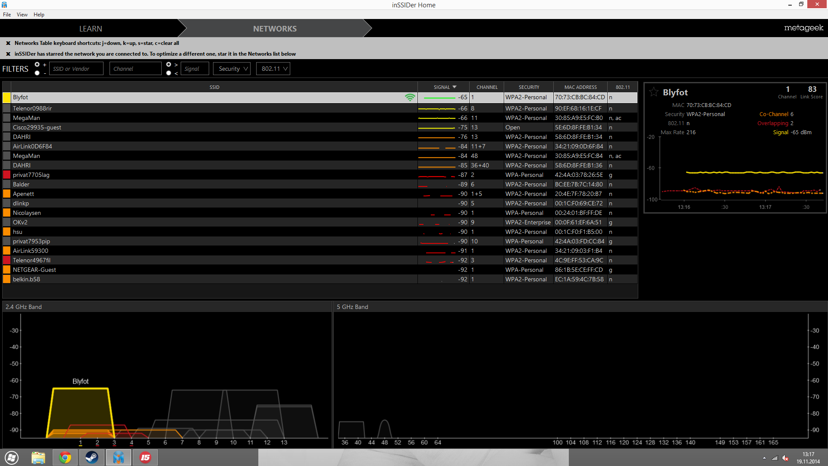Select the hsu network row
Viewport: 828px width, 466px height.
320,232
